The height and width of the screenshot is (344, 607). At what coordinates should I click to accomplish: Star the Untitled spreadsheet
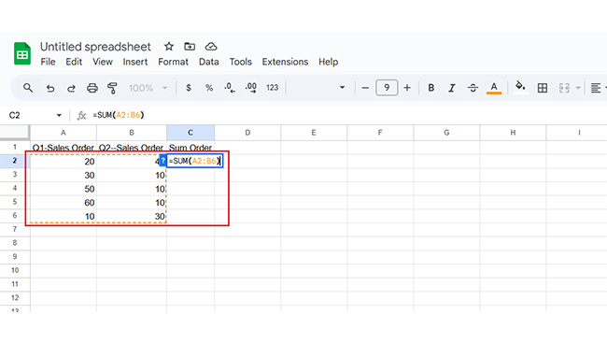pos(169,47)
